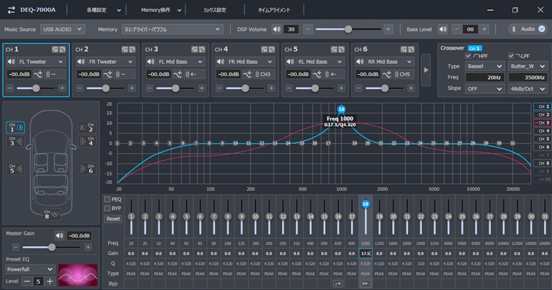This screenshot has height=290, width=552.
Task: Click the Audio Bluetooth toggle button
Action: (x=527, y=29)
